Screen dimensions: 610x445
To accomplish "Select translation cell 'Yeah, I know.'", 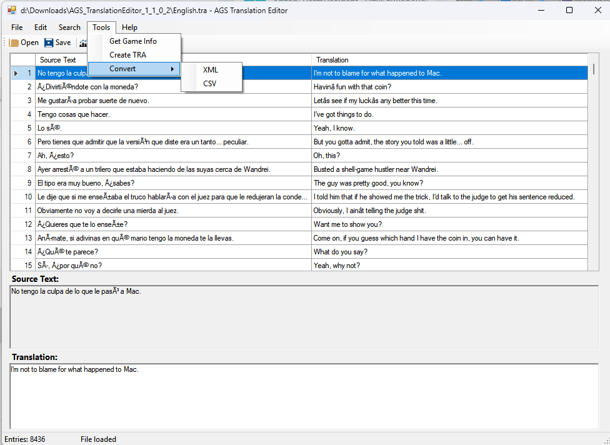I will 450,128.
